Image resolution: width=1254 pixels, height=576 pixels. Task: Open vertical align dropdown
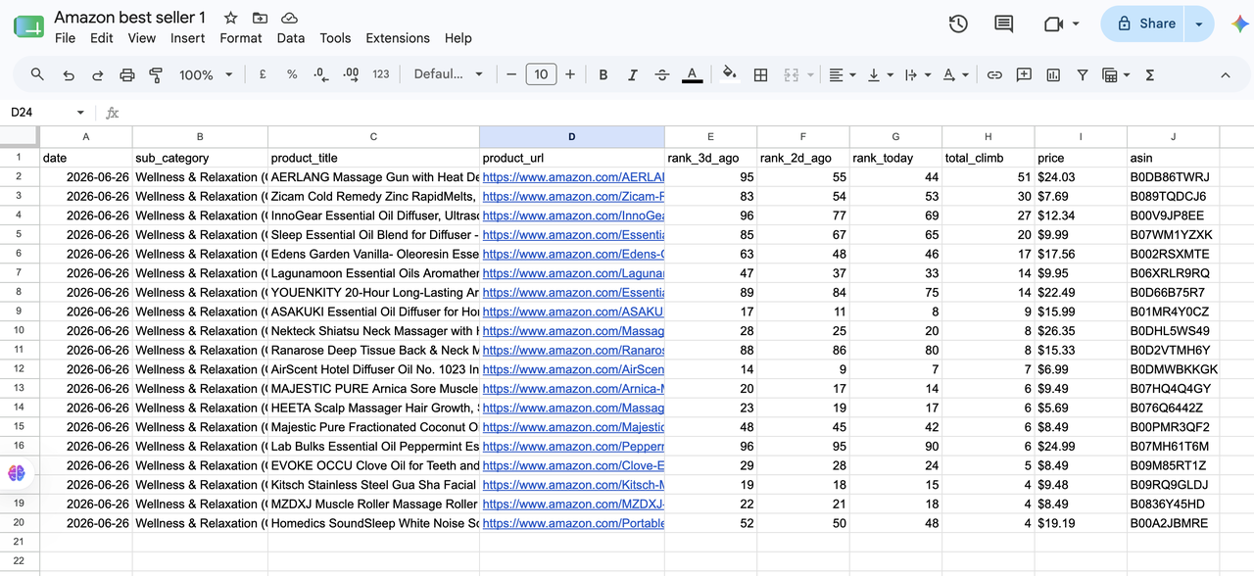pyautogui.click(x=880, y=74)
